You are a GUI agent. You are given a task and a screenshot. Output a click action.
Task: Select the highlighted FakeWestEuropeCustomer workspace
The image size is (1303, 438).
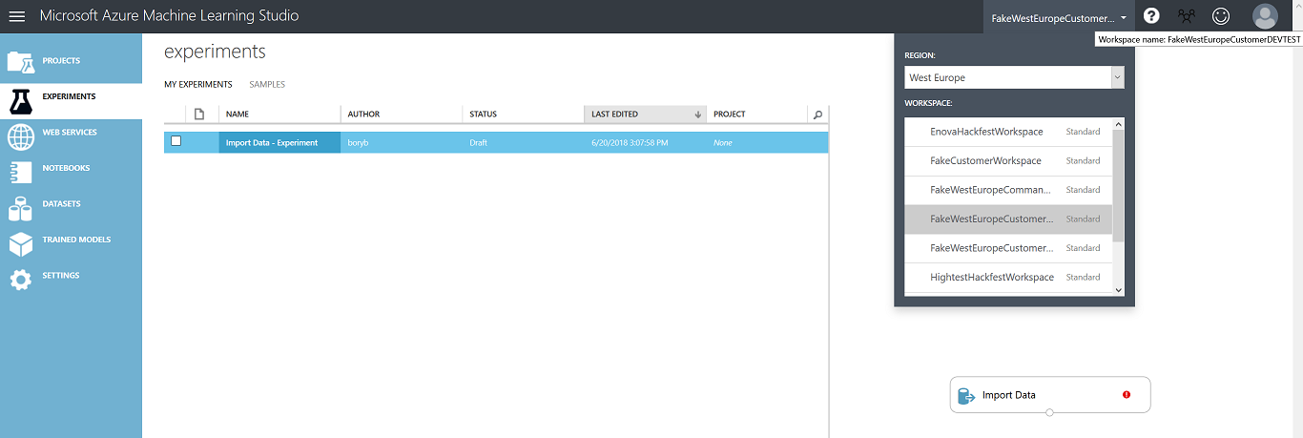coord(1008,219)
